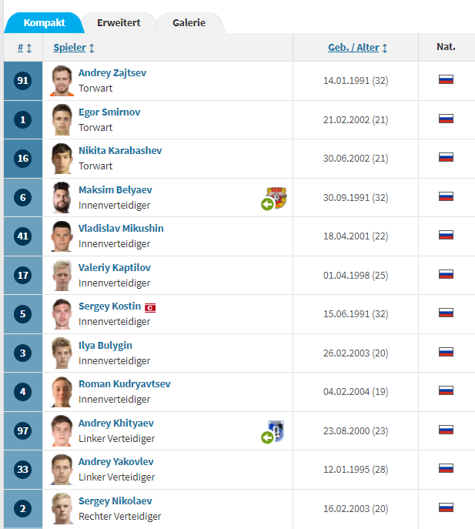The width and height of the screenshot is (475, 529).
Task: Click jersey number 91 badge
Action: click(22, 80)
